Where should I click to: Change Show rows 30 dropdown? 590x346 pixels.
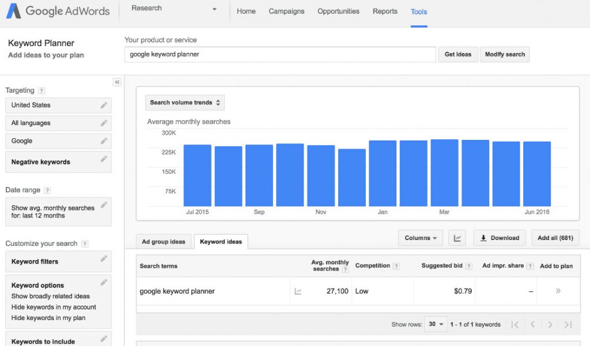[x=436, y=324]
